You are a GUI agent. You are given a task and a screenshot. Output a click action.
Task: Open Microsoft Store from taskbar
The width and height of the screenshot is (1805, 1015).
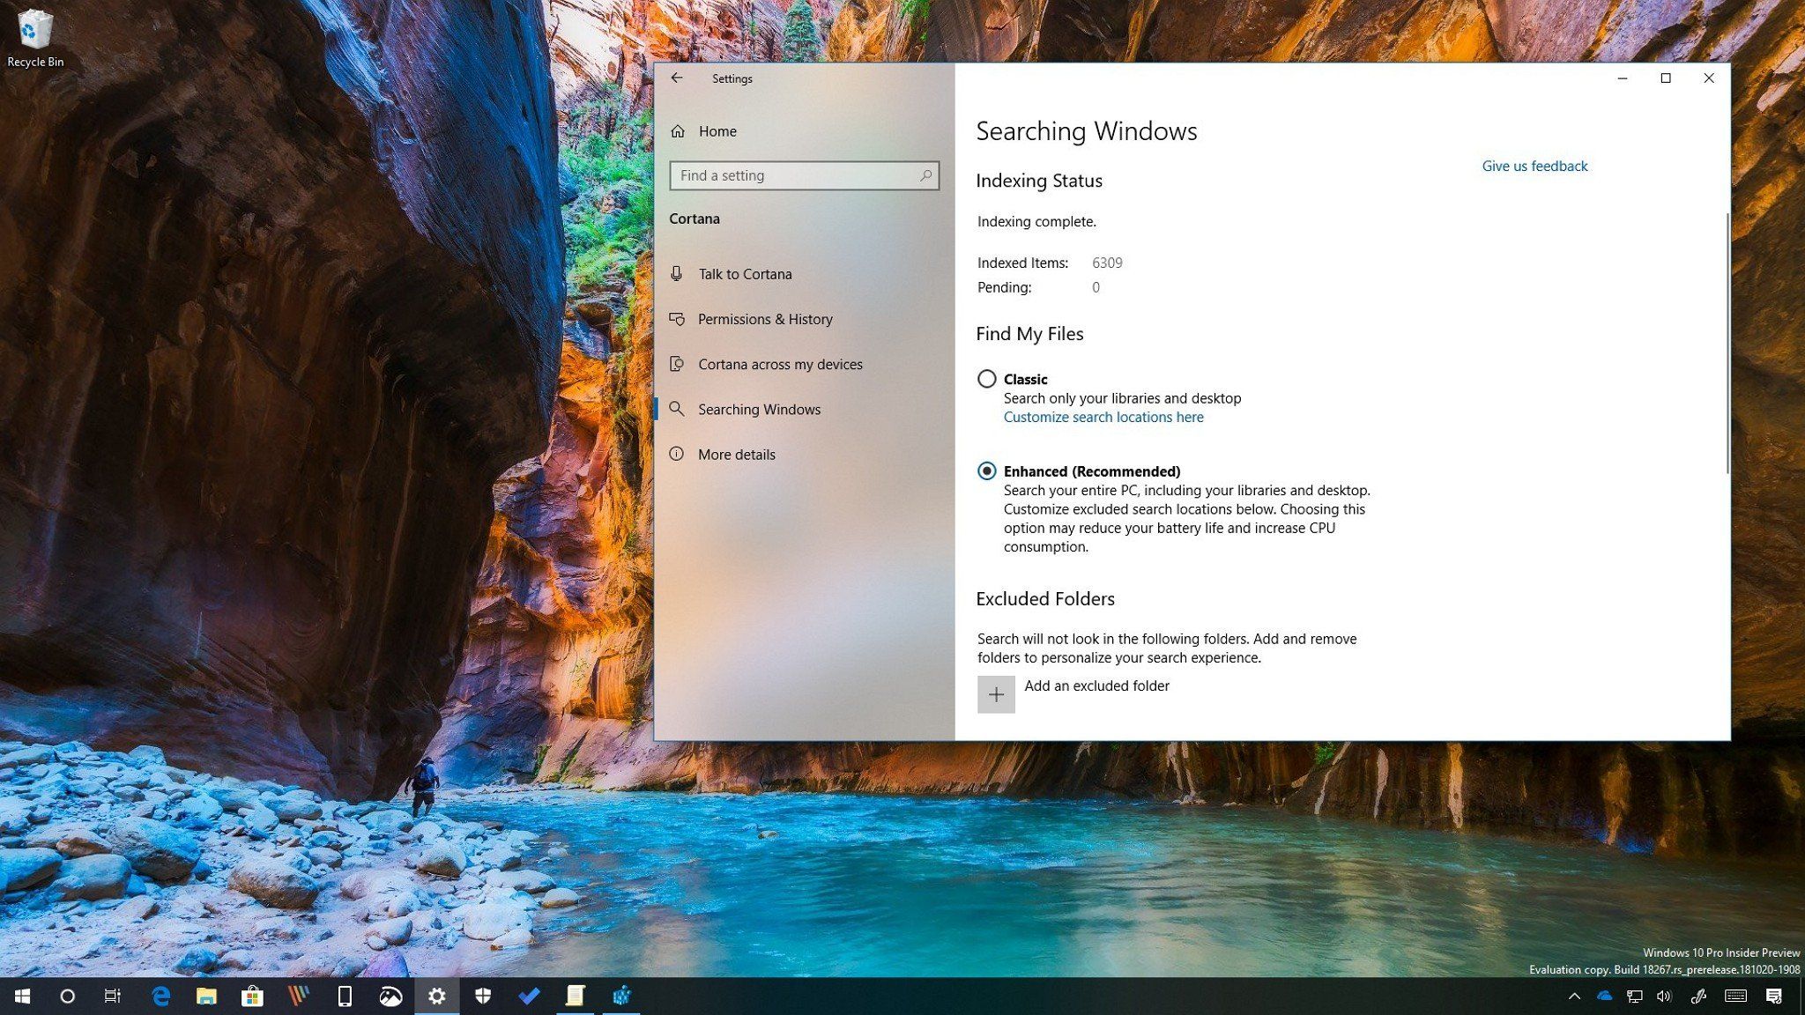click(252, 996)
